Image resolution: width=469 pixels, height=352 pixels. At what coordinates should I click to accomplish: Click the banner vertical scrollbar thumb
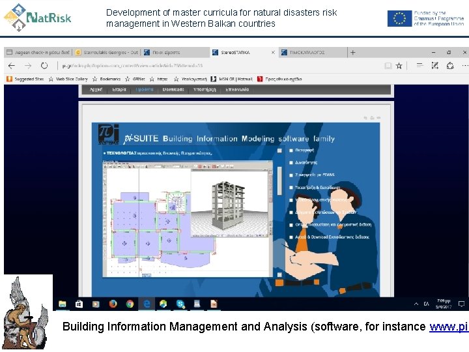pyautogui.click(x=279, y=181)
